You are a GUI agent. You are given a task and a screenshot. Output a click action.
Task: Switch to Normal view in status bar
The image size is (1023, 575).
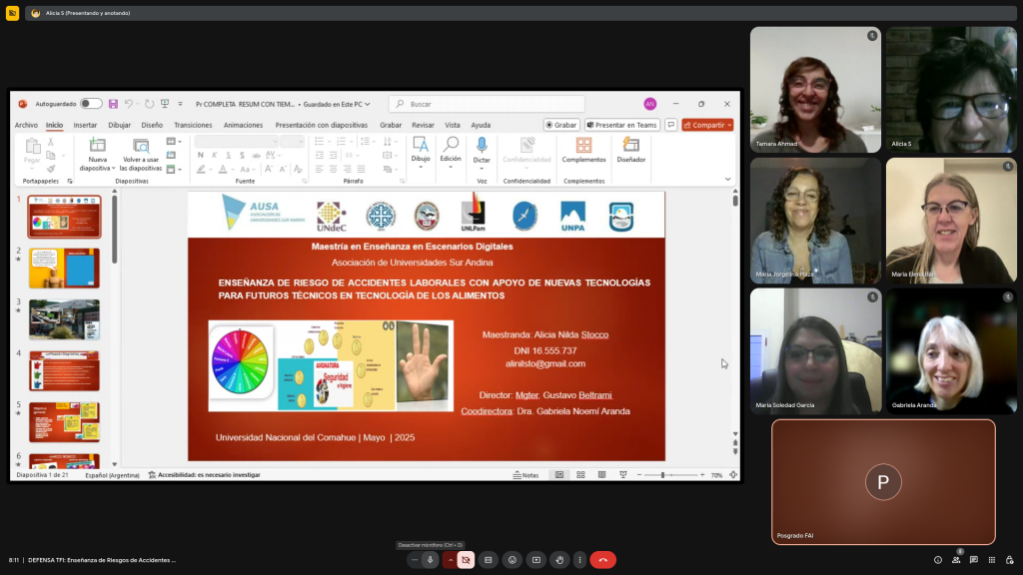click(x=559, y=475)
